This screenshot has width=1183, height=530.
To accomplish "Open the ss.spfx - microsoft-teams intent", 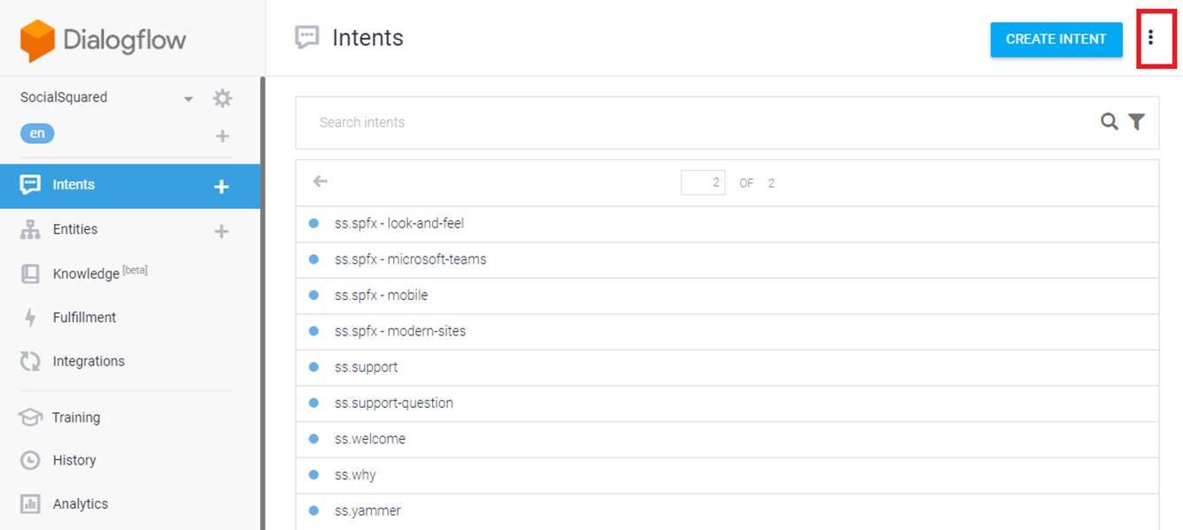I will (410, 259).
